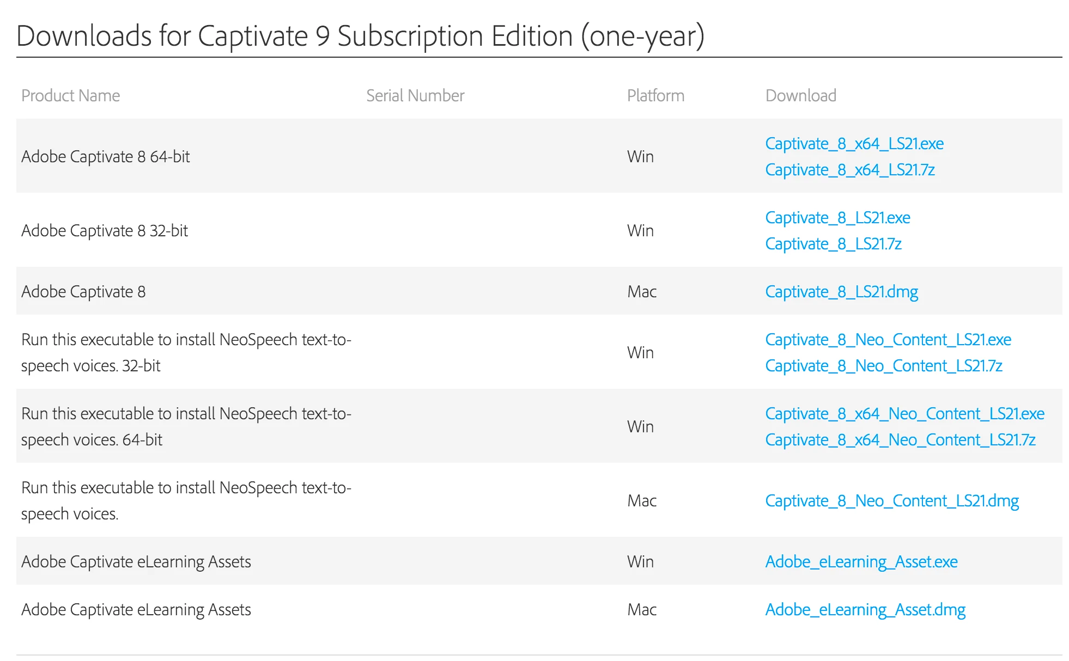Select NeoSpeech 64-bit voices description text
The height and width of the screenshot is (661, 1069).
[x=186, y=427]
